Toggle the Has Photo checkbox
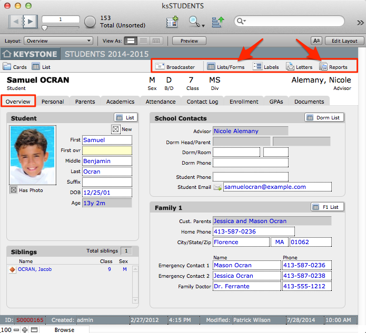The image size is (366, 333). [x=13, y=190]
